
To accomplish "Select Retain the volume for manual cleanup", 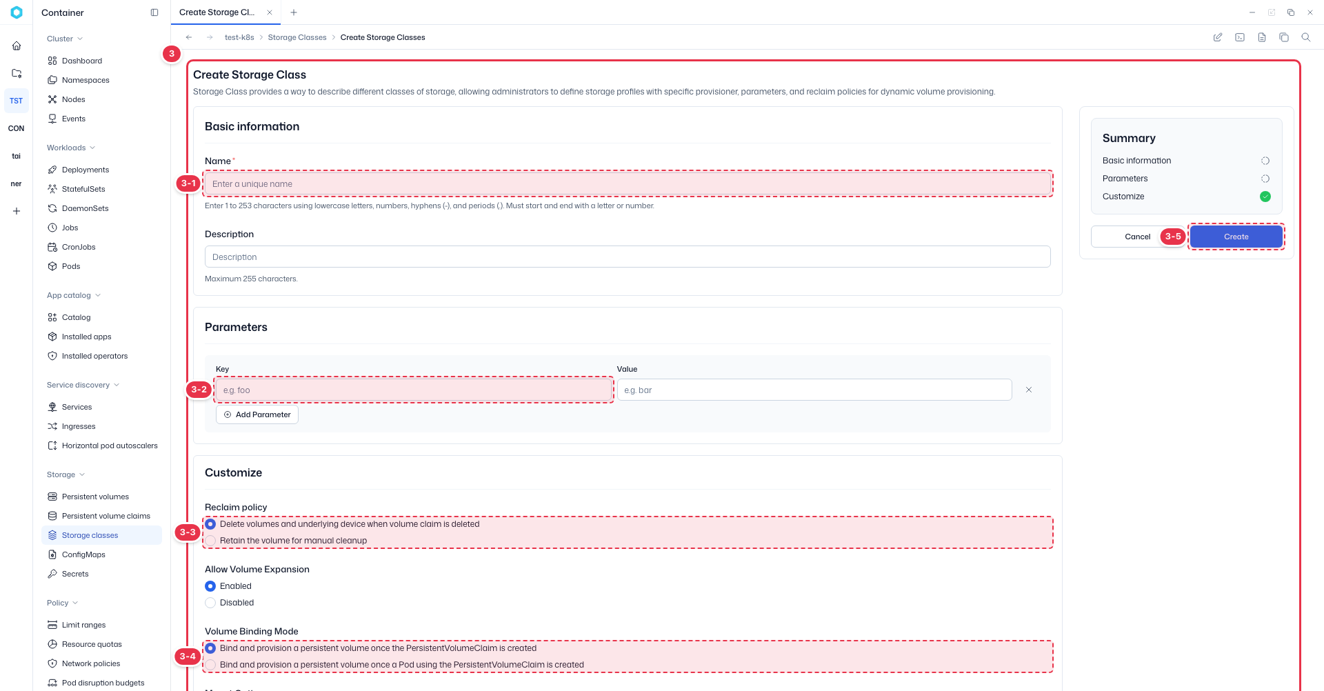I will click(x=210, y=541).
